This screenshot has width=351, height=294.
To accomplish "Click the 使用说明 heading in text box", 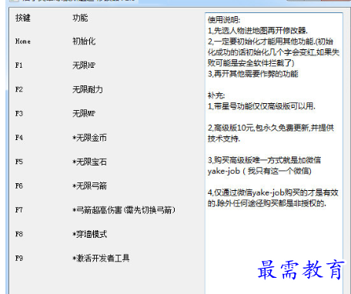I will (224, 20).
